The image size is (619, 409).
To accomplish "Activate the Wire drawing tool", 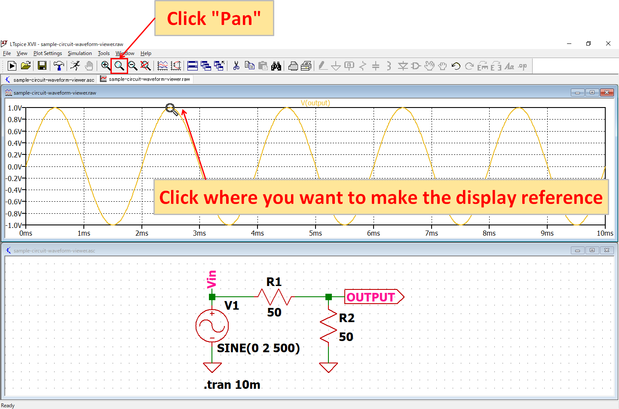I will 322,66.
